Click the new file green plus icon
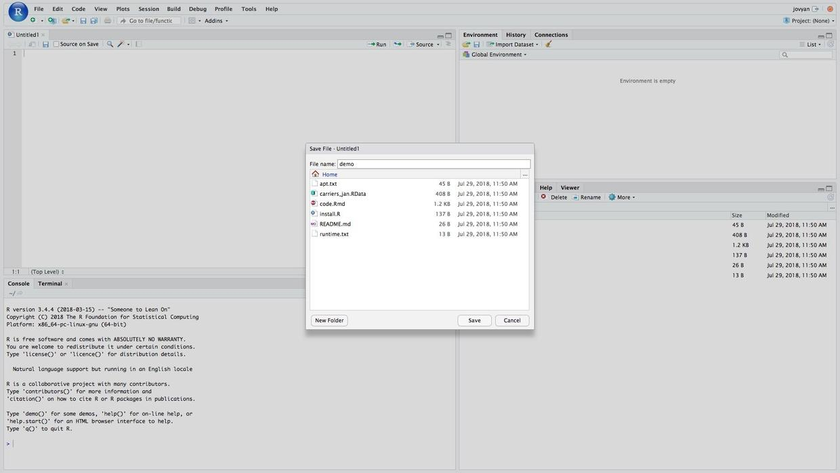Image resolution: width=840 pixels, height=473 pixels. (x=33, y=20)
